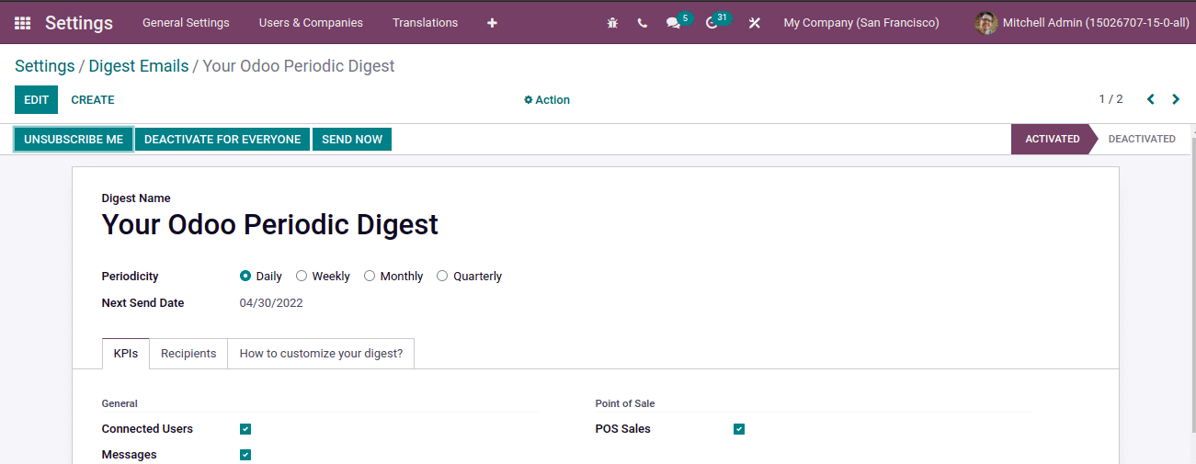1196x464 pixels.
Task: Select Monthly periodicity
Action: (x=370, y=276)
